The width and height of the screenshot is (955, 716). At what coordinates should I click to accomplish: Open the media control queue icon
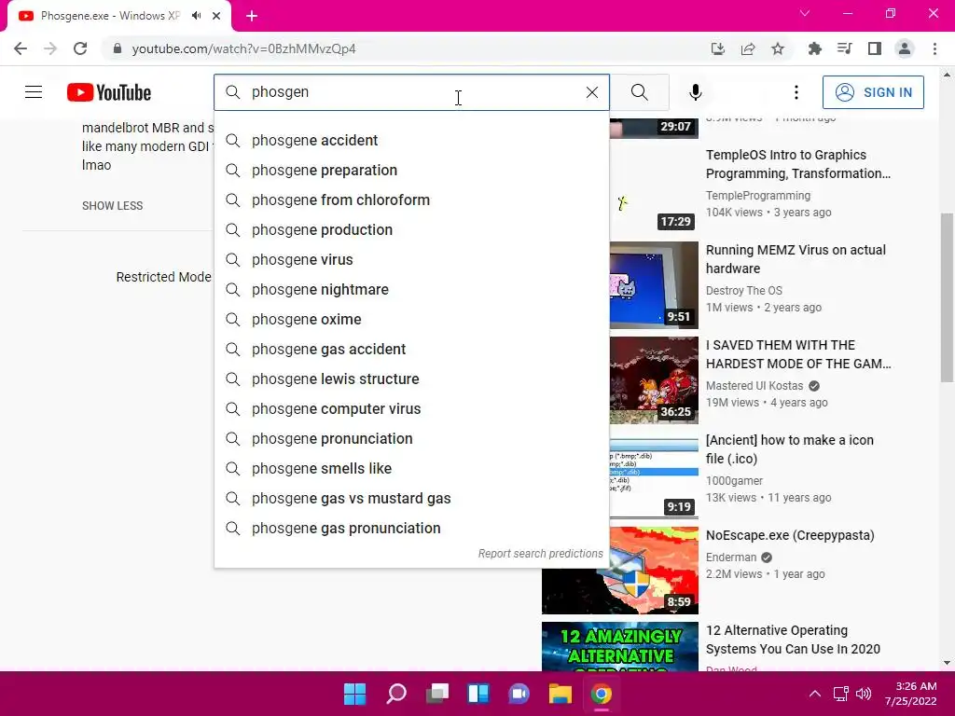point(844,48)
